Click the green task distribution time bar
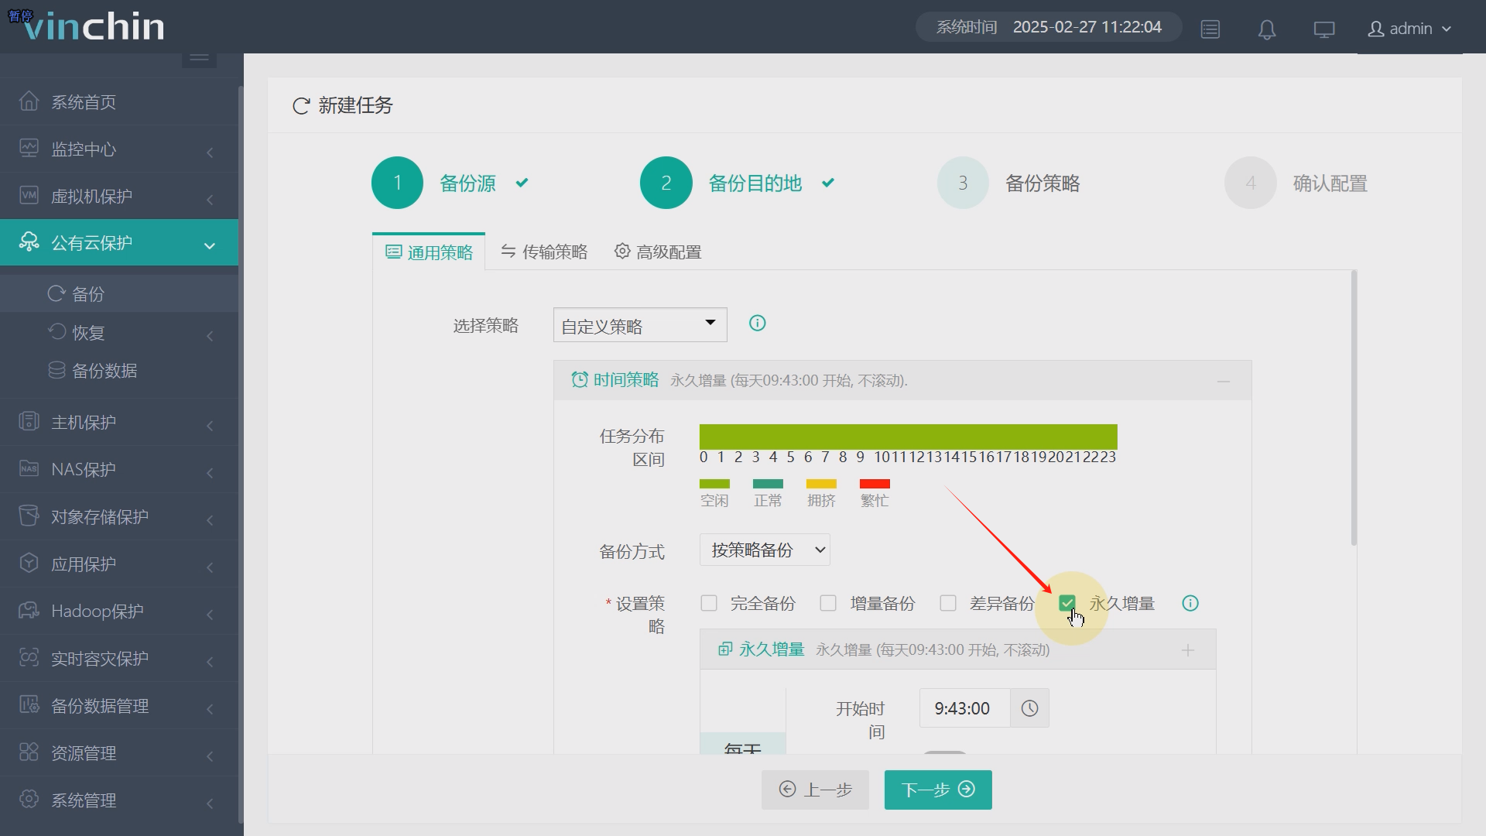This screenshot has height=836, width=1486. [x=908, y=437]
